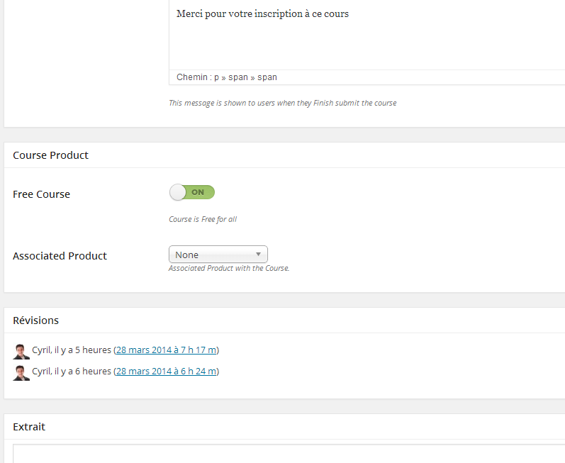Select the "p" element in the Chemin path
Image resolution: width=565 pixels, height=463 pixels.
pos(216,77)
